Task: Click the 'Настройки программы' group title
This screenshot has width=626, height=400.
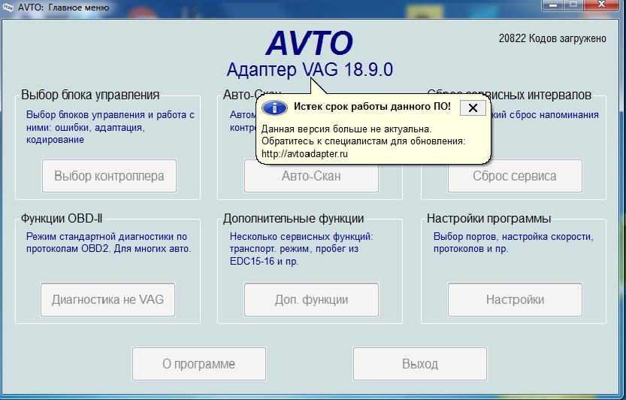Action: coord(488,219)
